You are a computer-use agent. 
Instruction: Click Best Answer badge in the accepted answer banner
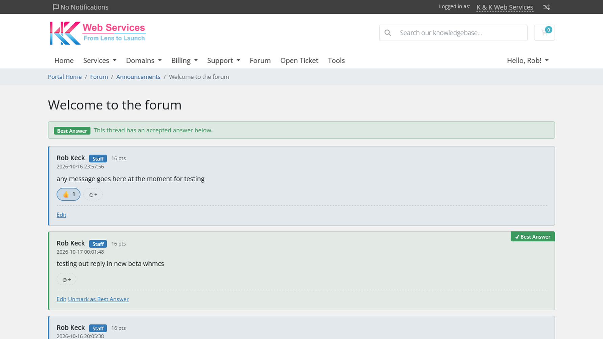(x=72, y=131)
